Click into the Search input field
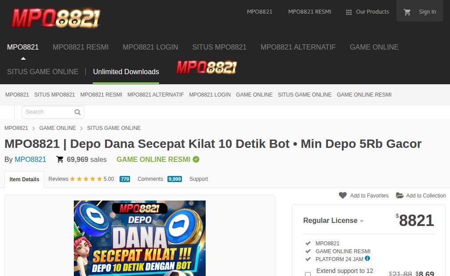 coord(49,112)
